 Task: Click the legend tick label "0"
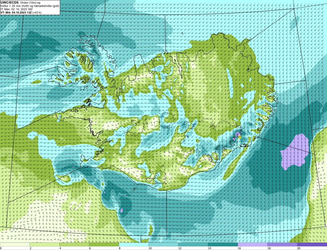[1, 248]
